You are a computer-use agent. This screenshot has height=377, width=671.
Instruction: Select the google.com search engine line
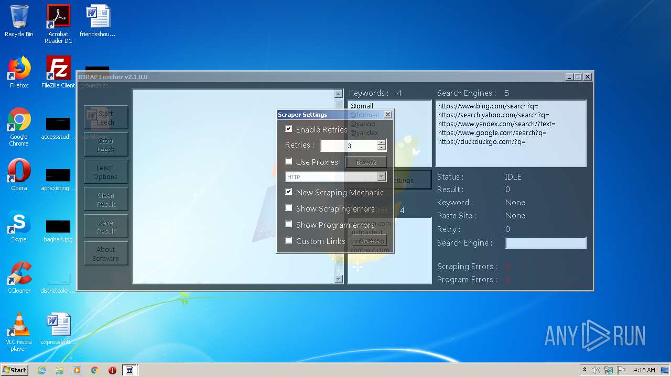(492, 132)
